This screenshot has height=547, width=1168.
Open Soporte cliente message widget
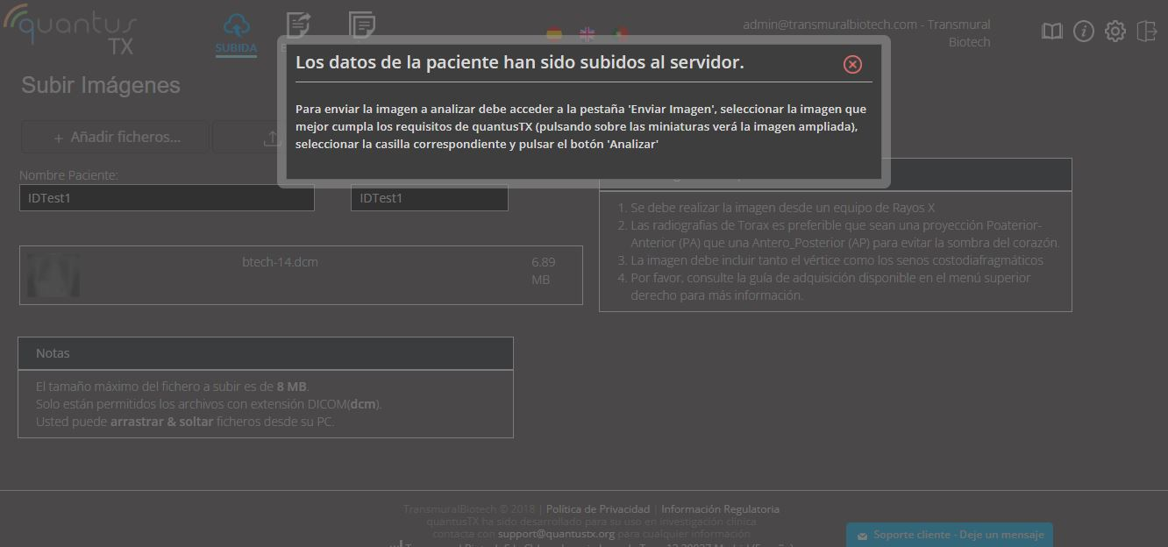950,535
